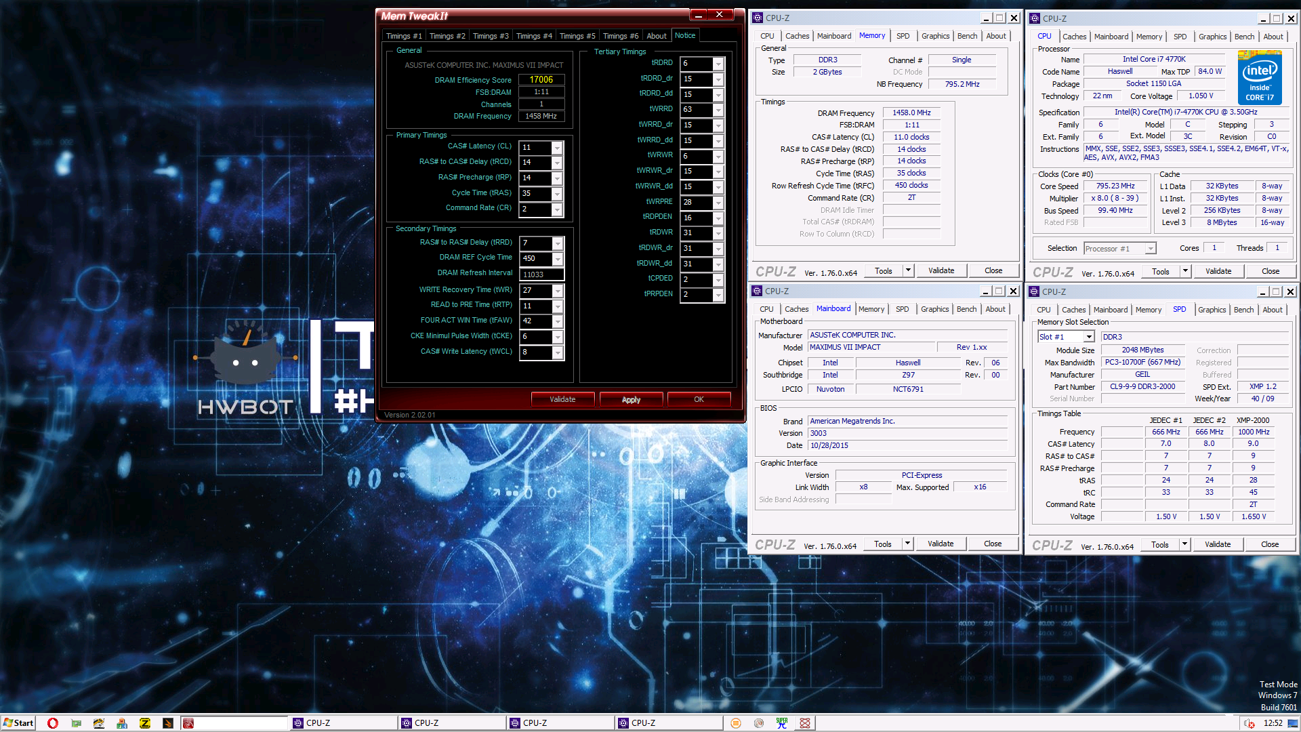
Task: Open the tRDRD tertiary timing dropdown
Action: pyautogui.click(x=718, y=64)
